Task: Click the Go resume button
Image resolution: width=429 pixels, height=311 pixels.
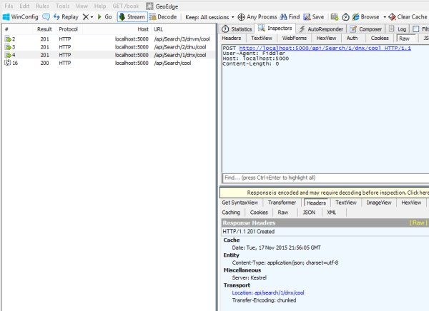Action: 105,17
